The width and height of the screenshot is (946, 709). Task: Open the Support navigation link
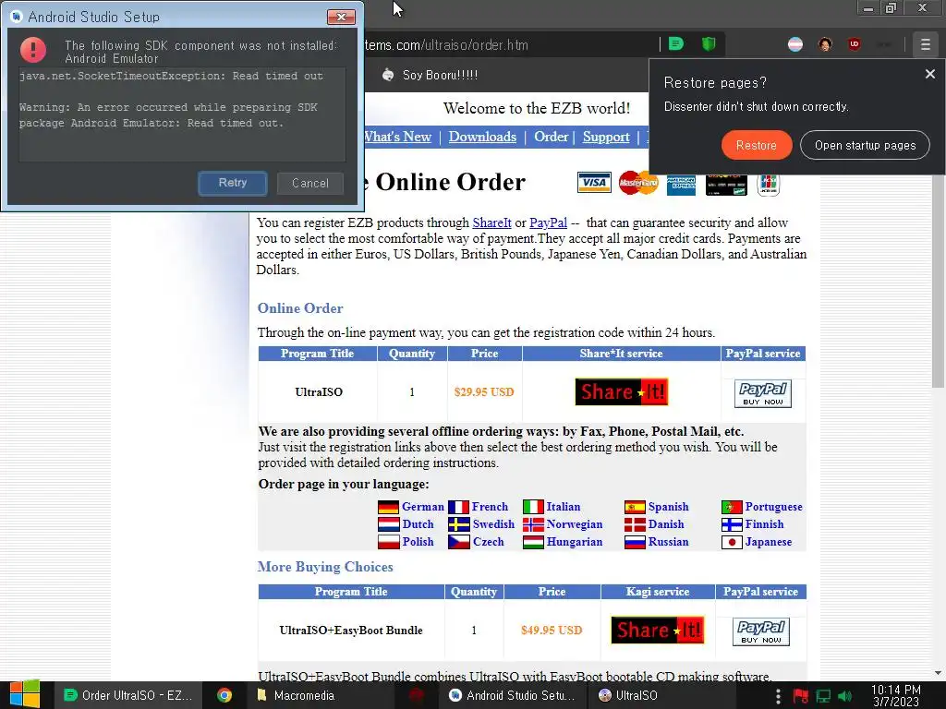click(x=606, y=137)
